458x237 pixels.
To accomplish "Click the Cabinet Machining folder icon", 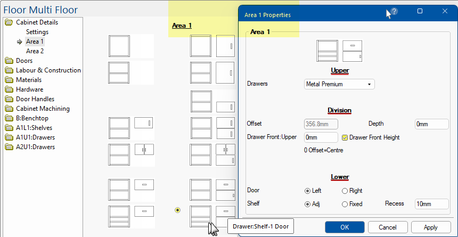I will click(10, 109).
